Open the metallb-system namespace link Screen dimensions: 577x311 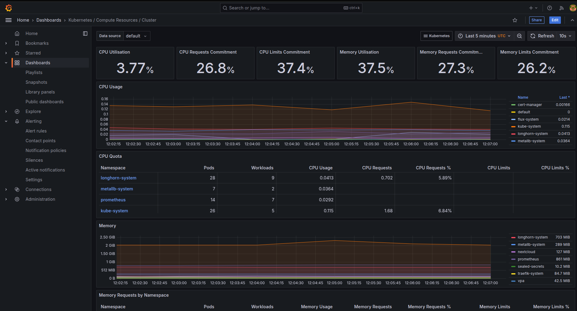117,189
